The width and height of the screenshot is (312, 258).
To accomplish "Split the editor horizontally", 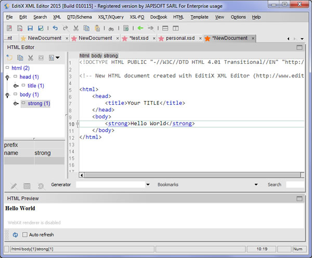I will [165, 28].
